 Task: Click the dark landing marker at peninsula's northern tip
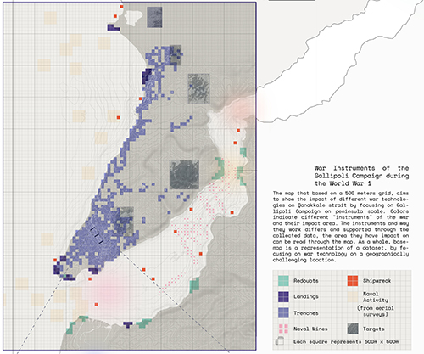pyautogui.click(x=114, y=27)
